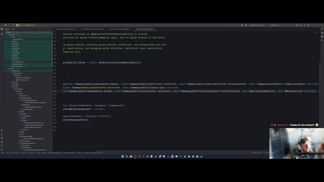
Task: Open the Version control dropdown
Action: coord(30,25)
